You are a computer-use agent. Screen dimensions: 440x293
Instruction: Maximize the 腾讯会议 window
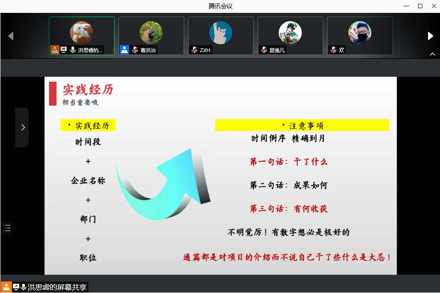point(420,6)
